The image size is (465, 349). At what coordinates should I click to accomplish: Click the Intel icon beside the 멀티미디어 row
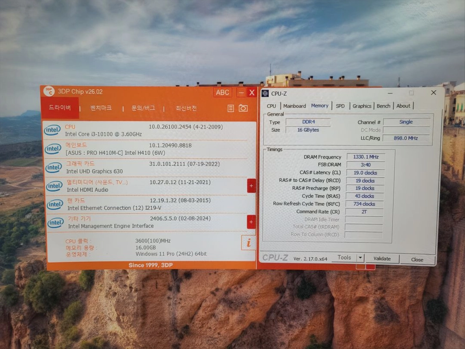[x=54, y=186]
